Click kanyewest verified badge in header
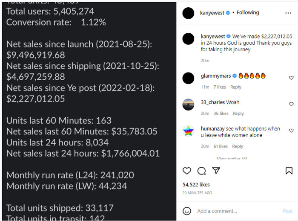The width and height of the screenshot is (298, 221). point(228,13)
